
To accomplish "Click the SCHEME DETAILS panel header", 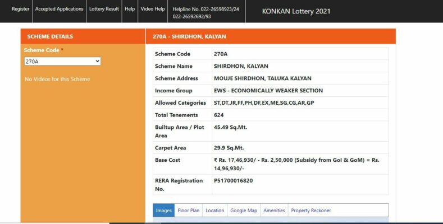I will click(x=50, y=37).
